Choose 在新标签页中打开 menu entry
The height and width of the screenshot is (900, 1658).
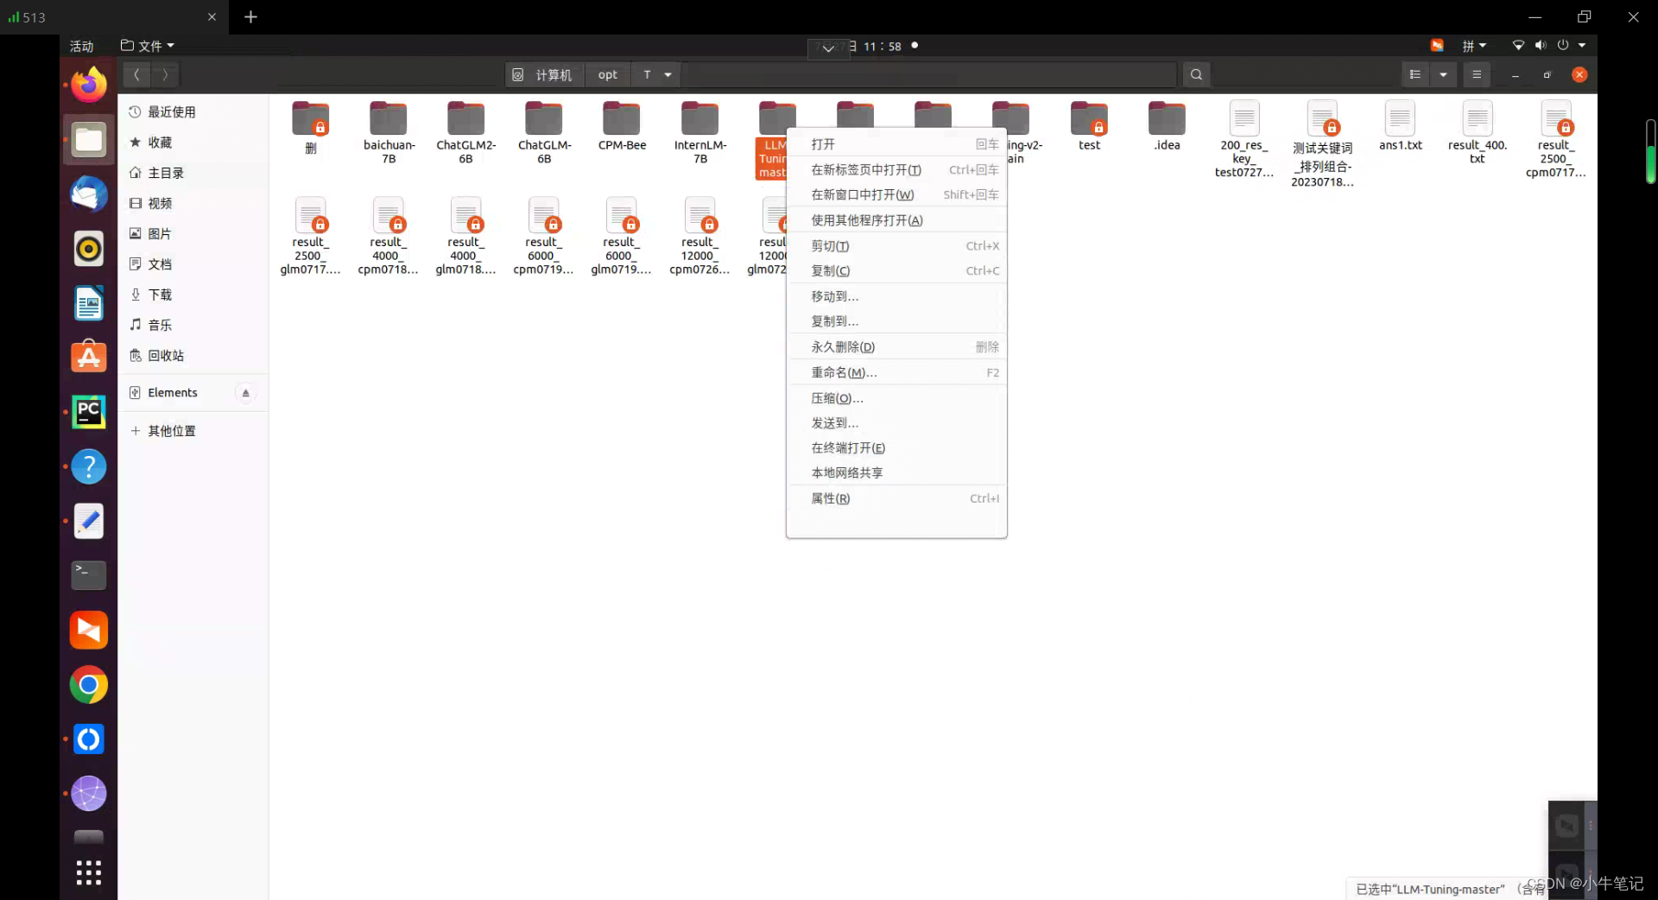[x=896, y=170]
